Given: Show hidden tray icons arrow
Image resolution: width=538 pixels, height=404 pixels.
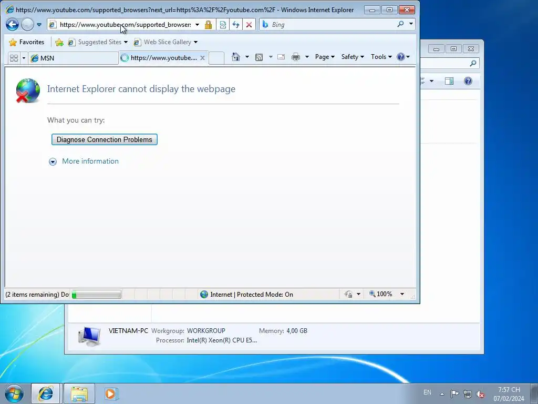Looking at the screenshot, I should (442, 394).
